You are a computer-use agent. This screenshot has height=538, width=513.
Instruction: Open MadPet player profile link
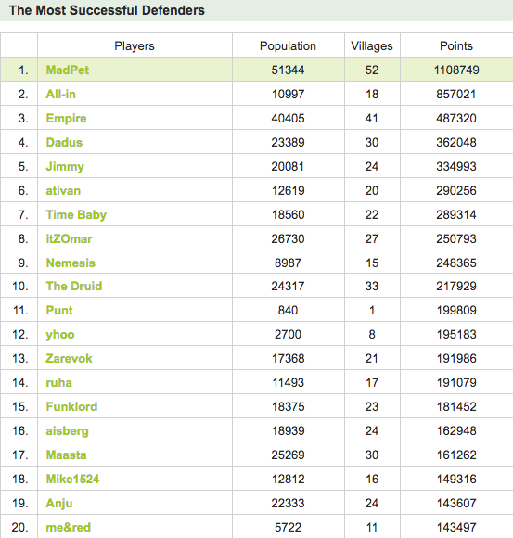[x=68, y=70]
